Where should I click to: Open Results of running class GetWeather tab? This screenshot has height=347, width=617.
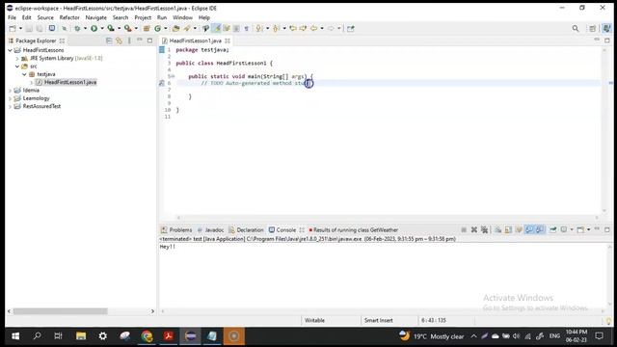(354, 229)
